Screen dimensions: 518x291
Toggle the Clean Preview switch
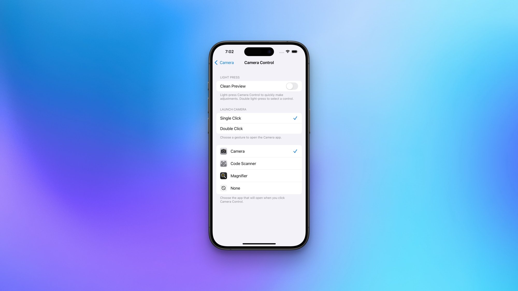point(292,86)
